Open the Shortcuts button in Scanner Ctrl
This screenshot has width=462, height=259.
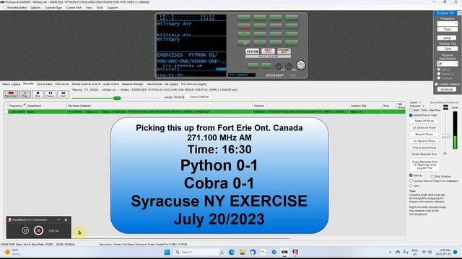(447, 89)
